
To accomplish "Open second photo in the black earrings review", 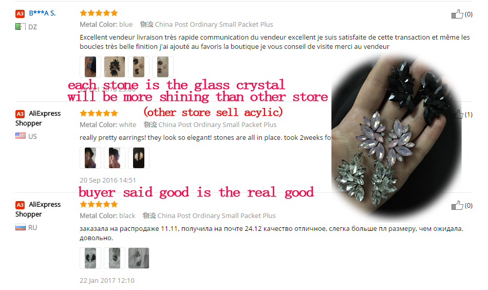I will (x=115, y=258).
